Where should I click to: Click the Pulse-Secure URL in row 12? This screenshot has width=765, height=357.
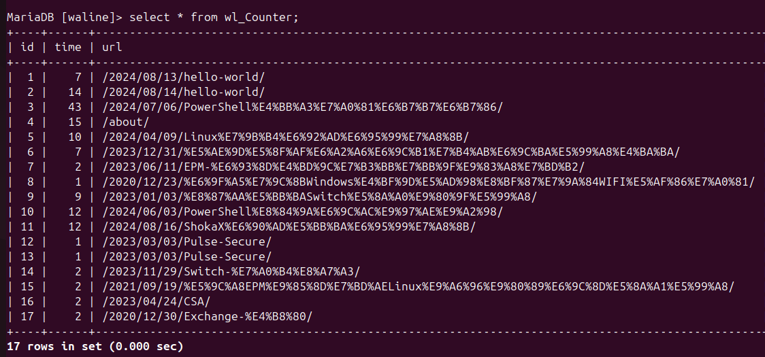coord(186,241)
